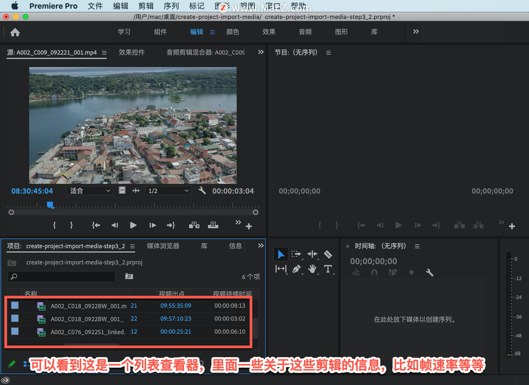Go to Out point in Source monitor
This screenshot has height=385, width=529.
coord(171,225)
